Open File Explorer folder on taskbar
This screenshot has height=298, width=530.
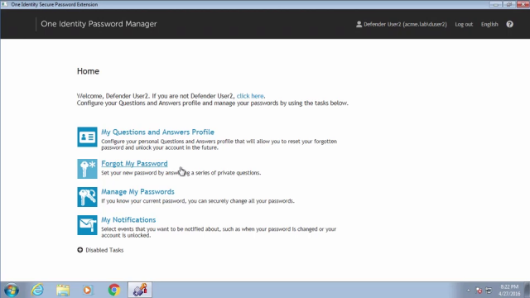[x=63, y=290]
